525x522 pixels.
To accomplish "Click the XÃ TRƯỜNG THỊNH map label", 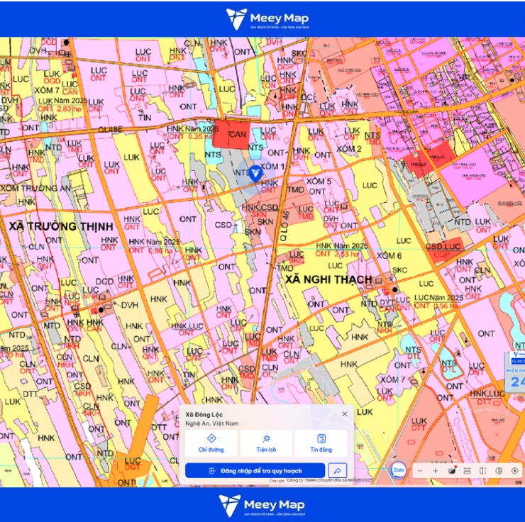I will 61,226.
